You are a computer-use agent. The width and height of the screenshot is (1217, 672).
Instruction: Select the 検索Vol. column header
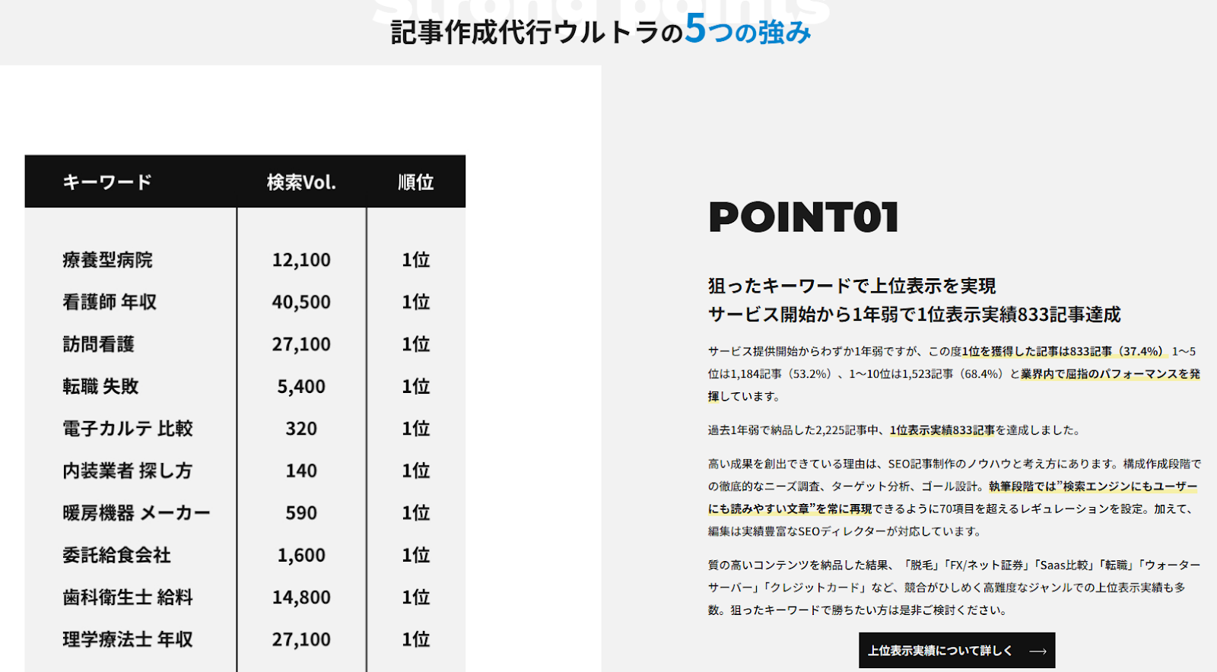click(x=301, y=182)
